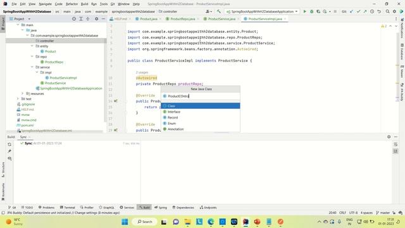Open the Terminal tool window
Image resolution: width=405 pixels, height=228 pixels.
(x=68, y=207)
